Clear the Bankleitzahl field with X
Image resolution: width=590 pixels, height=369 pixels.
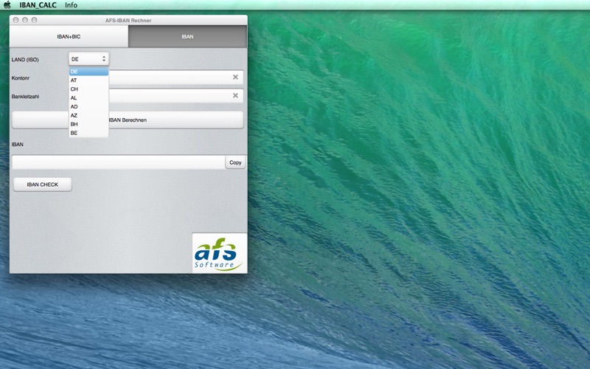pos(235,96)
